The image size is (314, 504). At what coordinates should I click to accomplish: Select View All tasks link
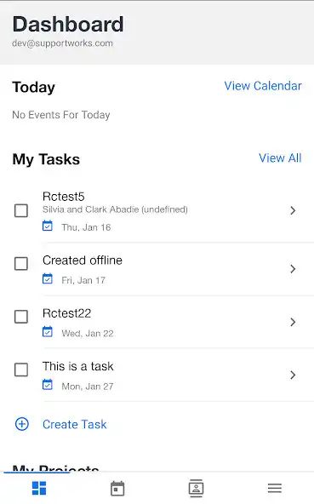pyautogui.click(x=280, y=158)
